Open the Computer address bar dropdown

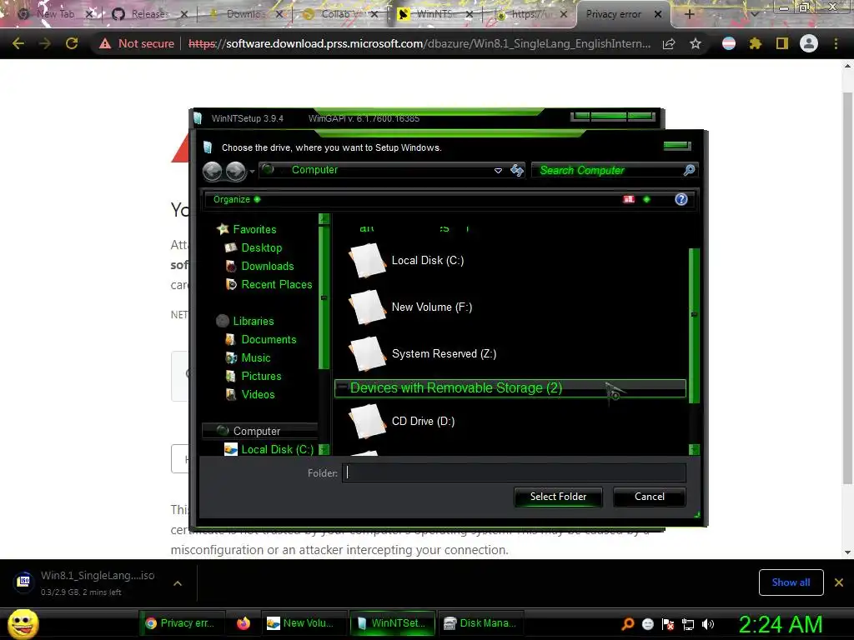[498, 170]
